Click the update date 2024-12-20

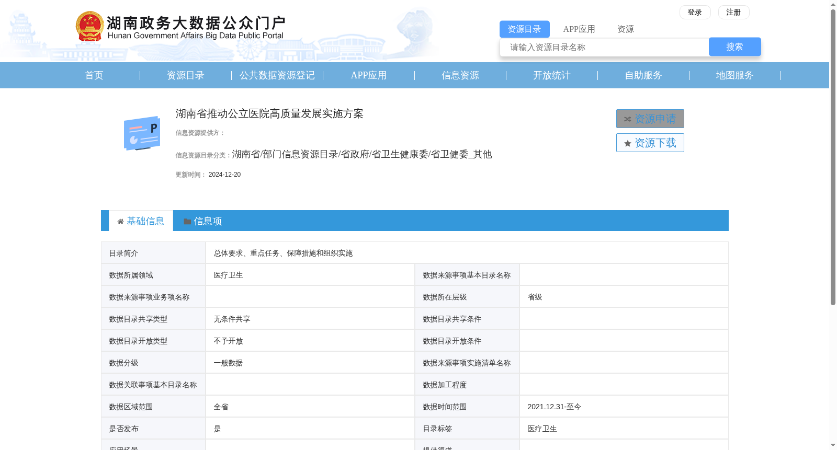pos(224,175)
